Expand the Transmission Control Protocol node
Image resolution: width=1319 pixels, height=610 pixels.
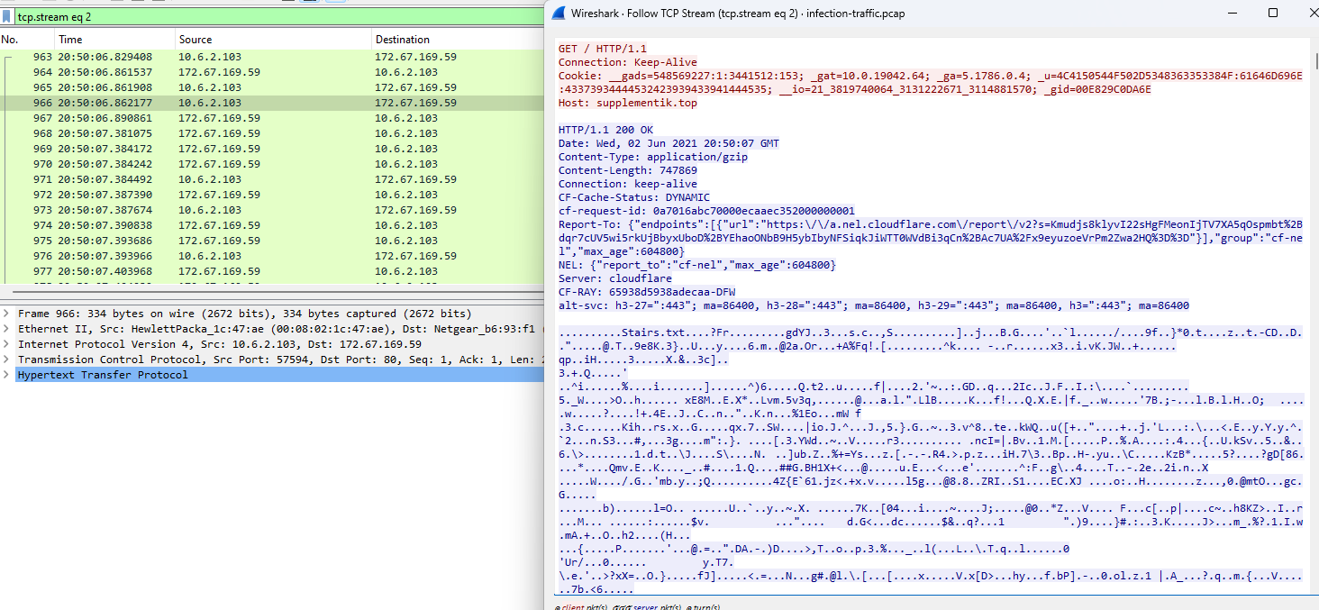pyautogui.click(x=7, y=360)
